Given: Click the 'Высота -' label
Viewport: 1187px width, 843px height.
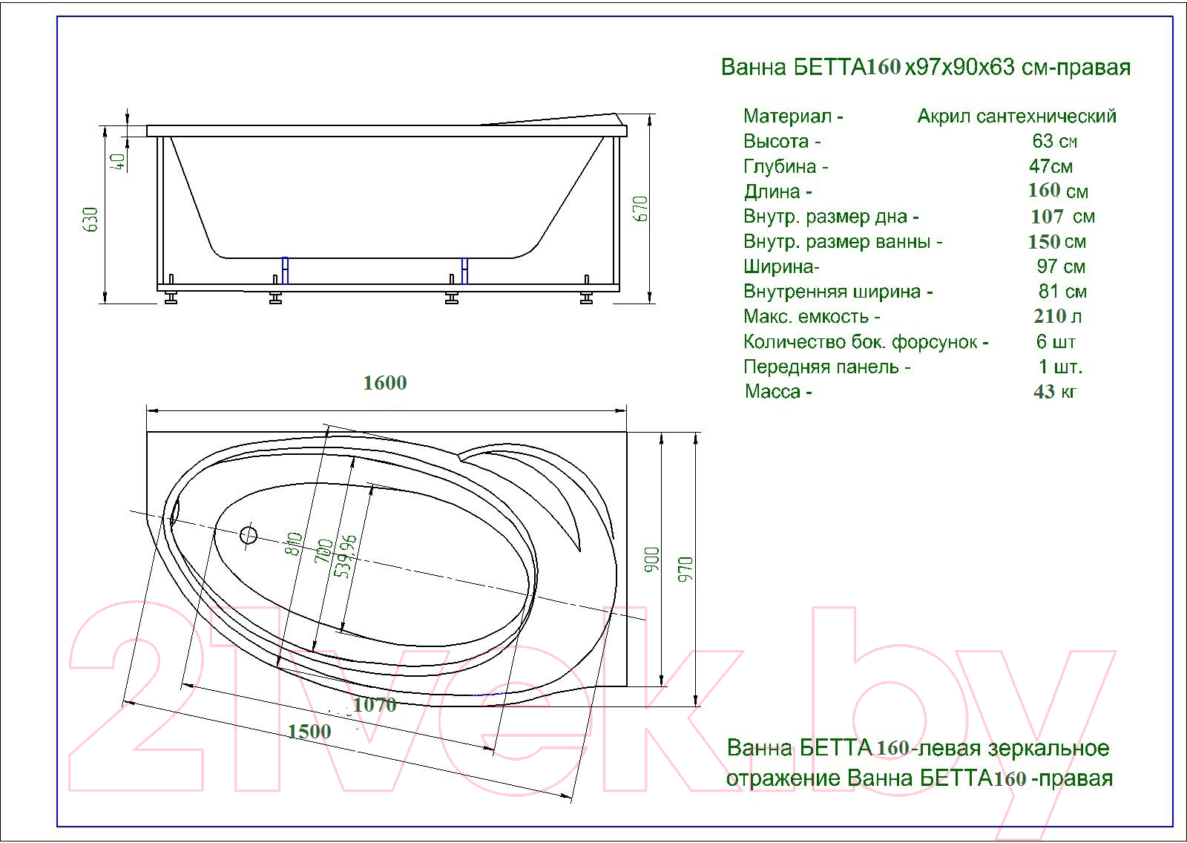Looking at the screenshot, I should (x=782, y=141).
